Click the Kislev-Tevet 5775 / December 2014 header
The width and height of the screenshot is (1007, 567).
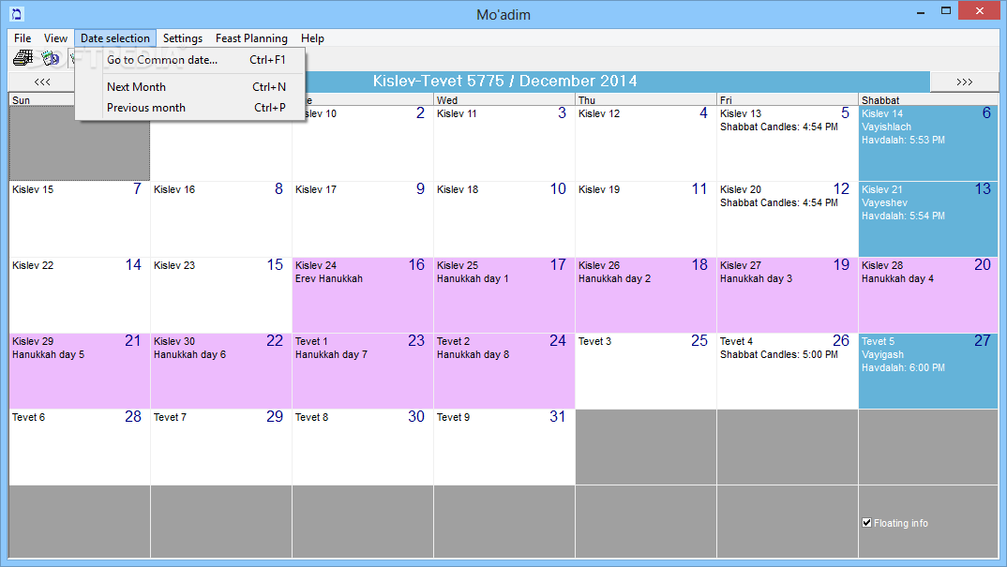tap(504, 81)
